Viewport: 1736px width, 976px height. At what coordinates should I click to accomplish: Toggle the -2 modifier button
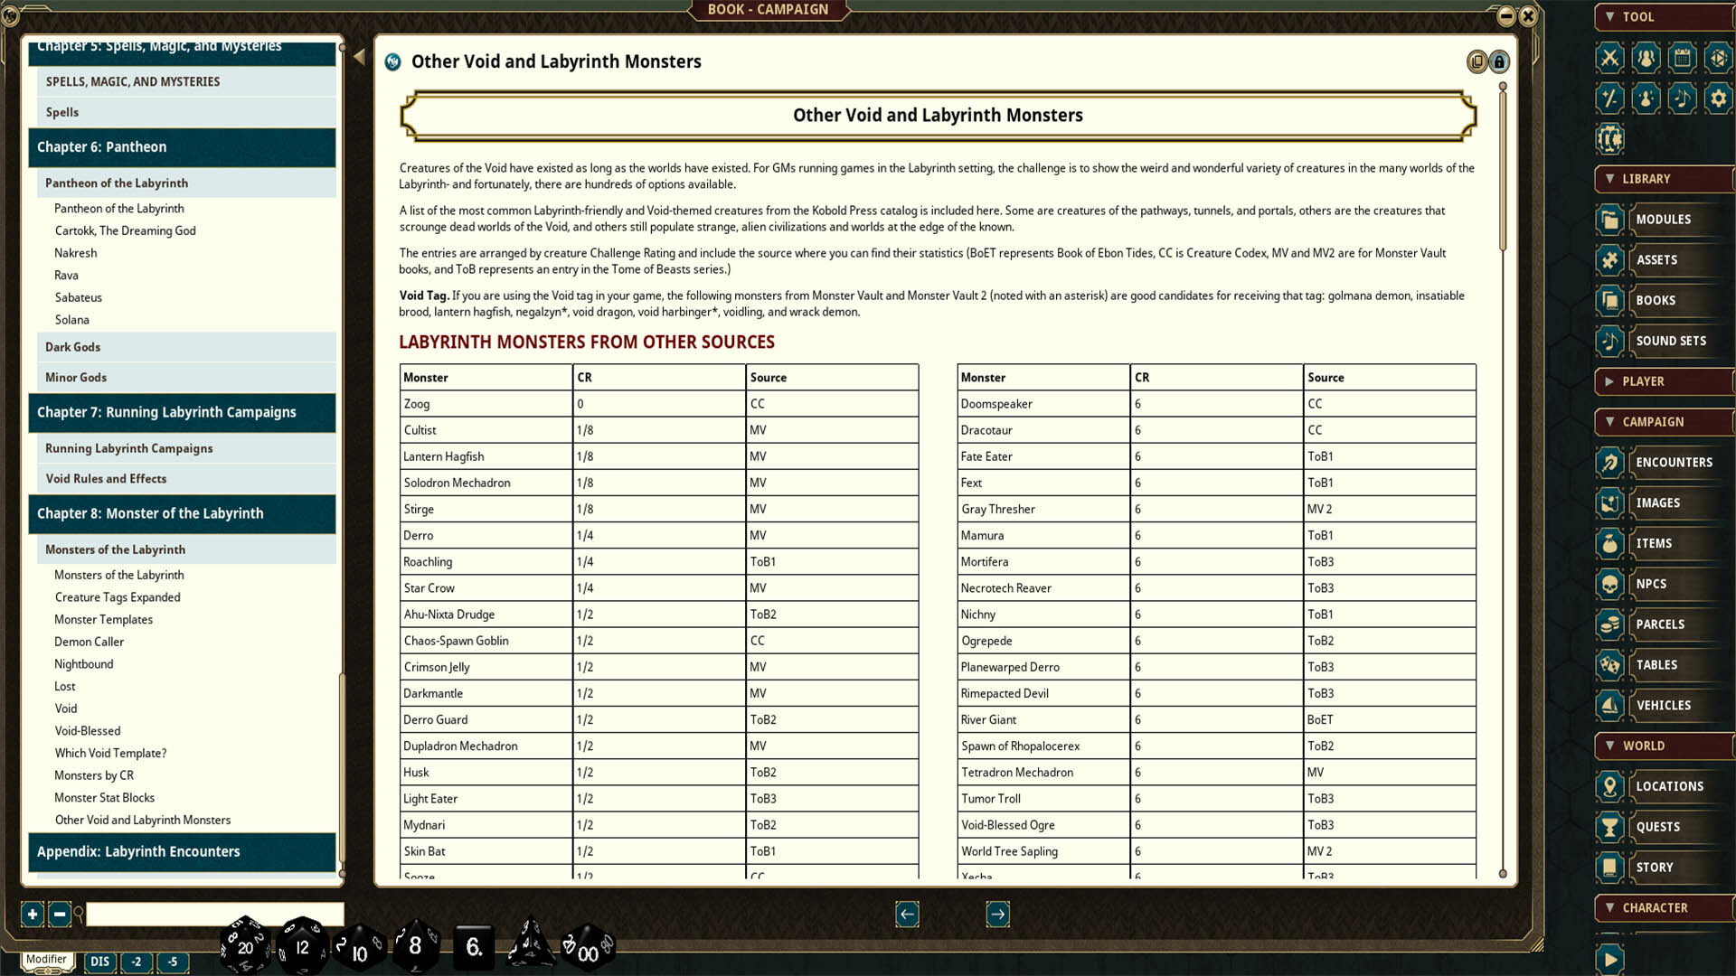point(136,962)
